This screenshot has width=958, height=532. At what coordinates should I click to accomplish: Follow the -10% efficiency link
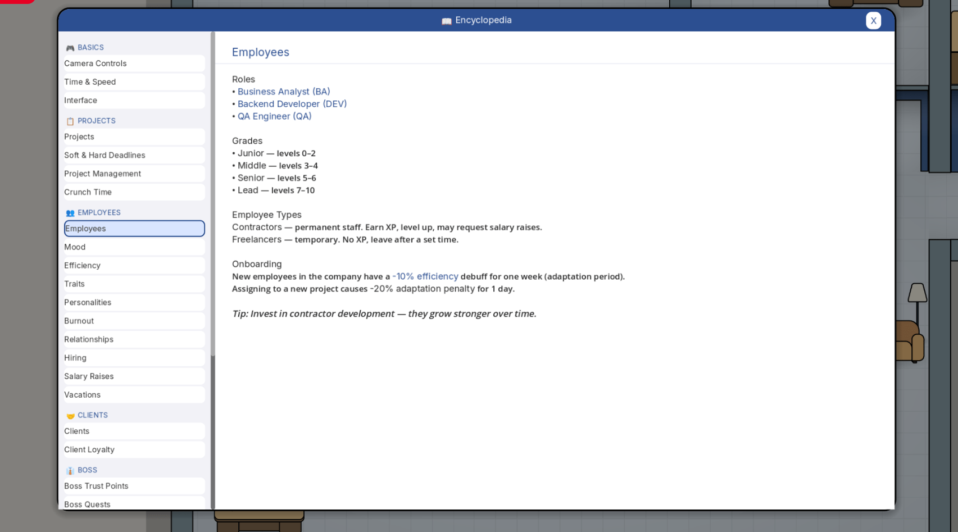(425, 276)
